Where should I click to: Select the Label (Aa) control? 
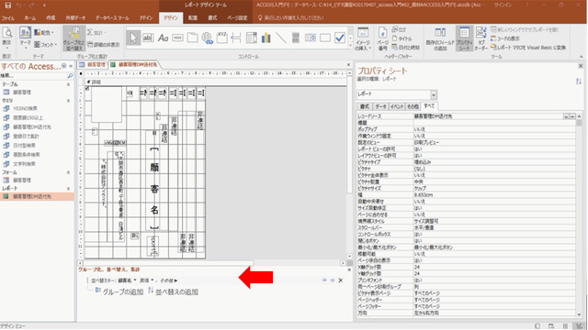[163, 38]
